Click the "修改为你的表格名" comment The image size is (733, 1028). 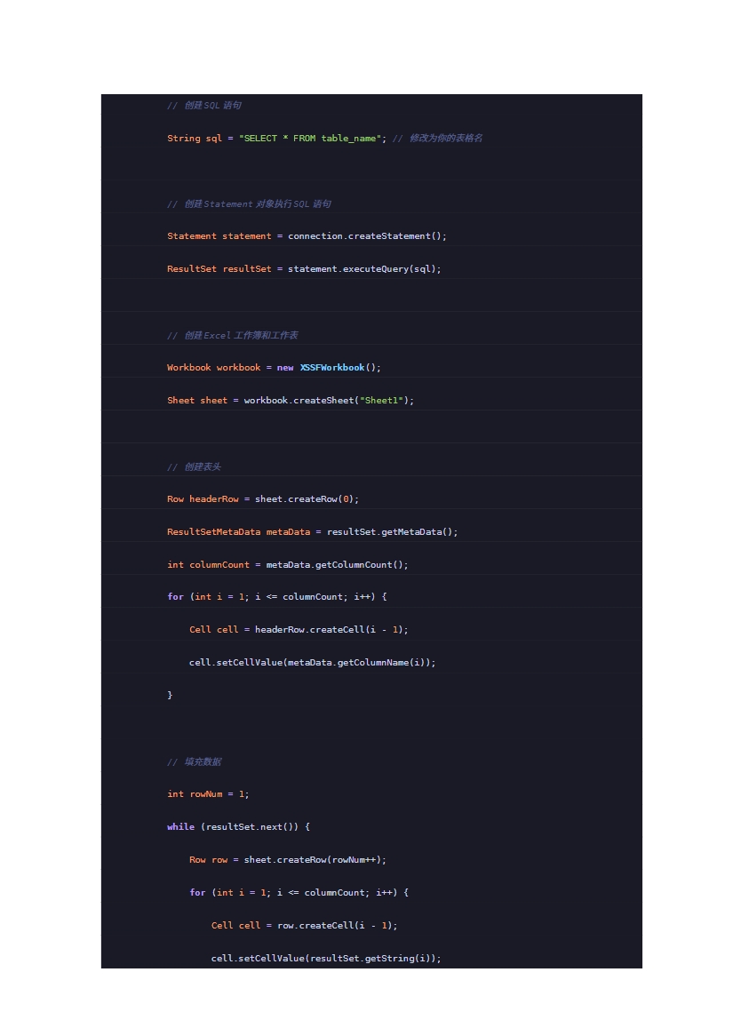(445, 139)
